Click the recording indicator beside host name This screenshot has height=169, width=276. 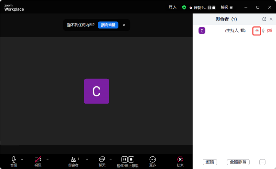coord(257,31)
